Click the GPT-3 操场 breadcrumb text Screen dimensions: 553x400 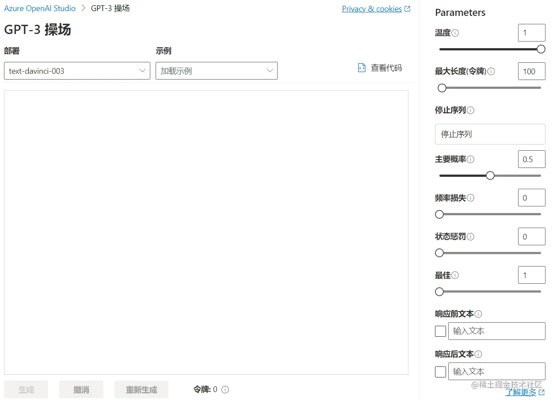click(x=111, y=8)
